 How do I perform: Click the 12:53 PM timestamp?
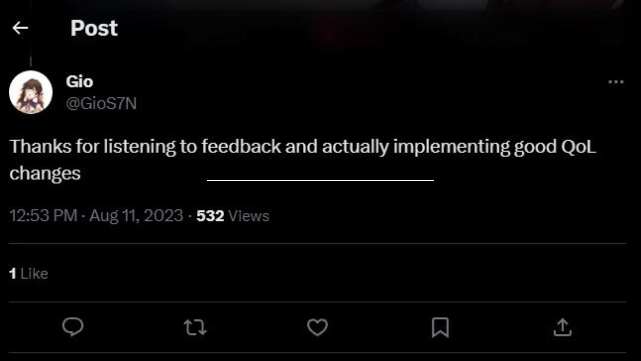43,216
